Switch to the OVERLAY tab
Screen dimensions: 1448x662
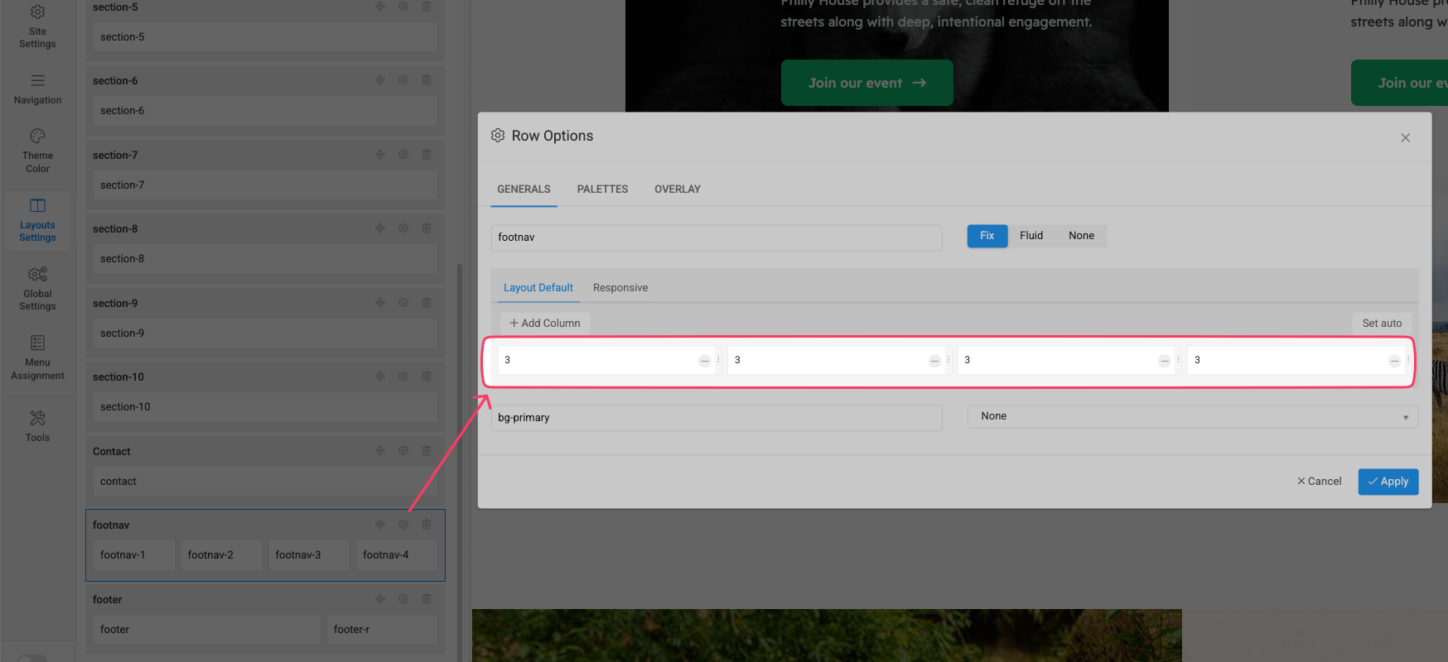click(677, 189)
